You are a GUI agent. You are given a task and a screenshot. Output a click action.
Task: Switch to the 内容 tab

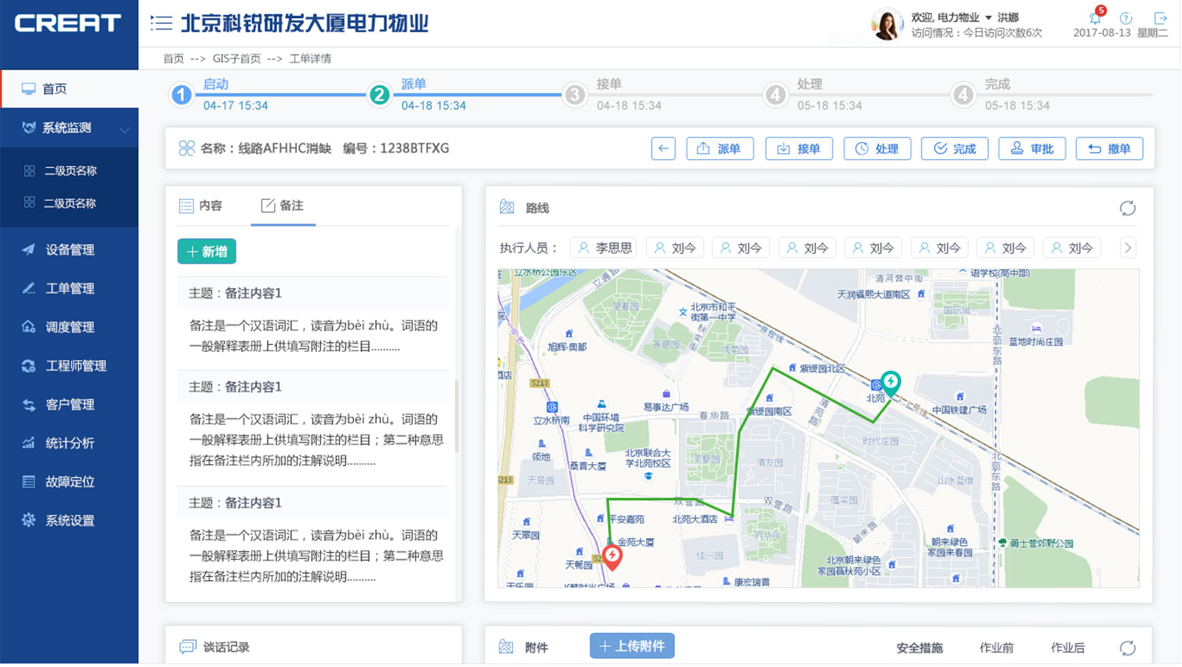[x=201, y=206]
